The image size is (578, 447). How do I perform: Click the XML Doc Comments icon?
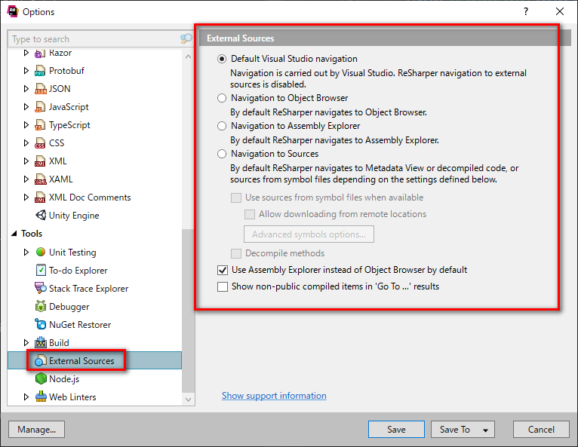pos(40,197)
